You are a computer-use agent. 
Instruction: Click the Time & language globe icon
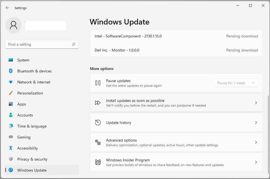click(11, 126)
